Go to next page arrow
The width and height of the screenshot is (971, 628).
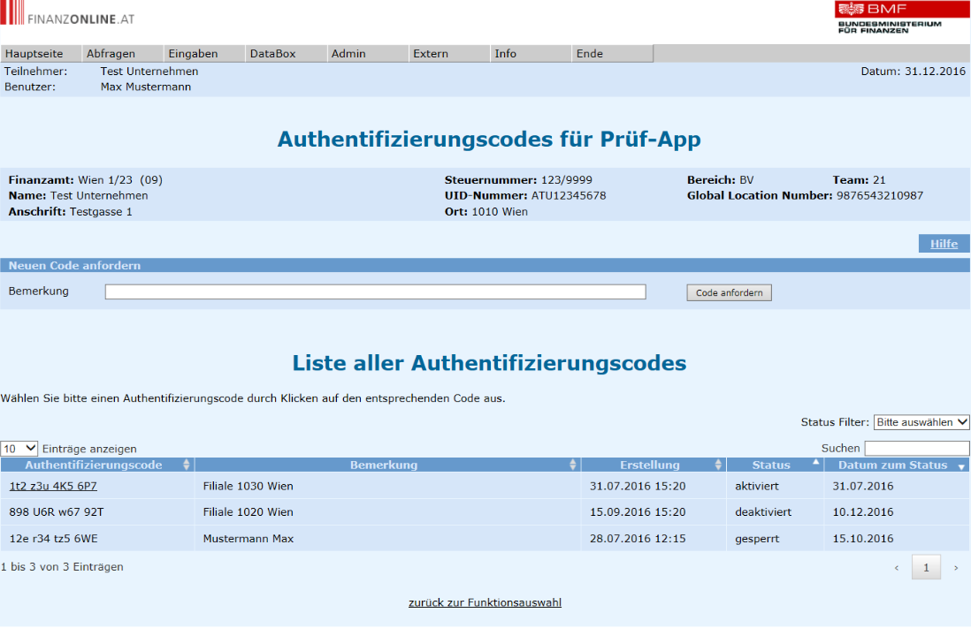click(955, 568)
